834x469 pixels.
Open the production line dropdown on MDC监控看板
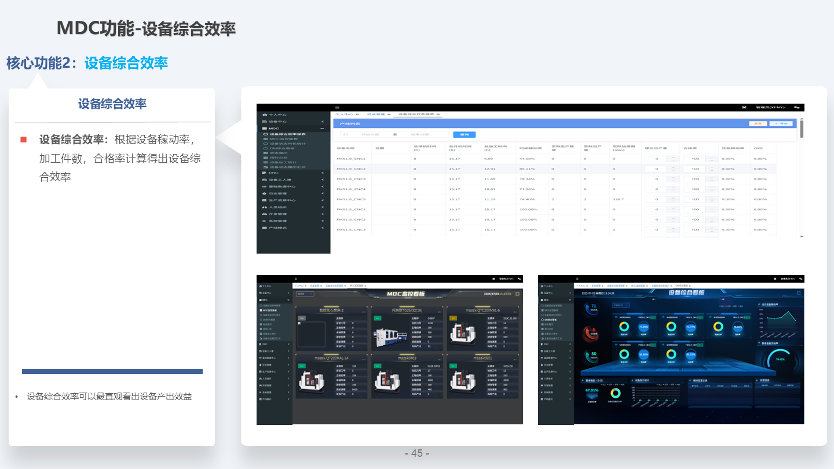(305, 294)
